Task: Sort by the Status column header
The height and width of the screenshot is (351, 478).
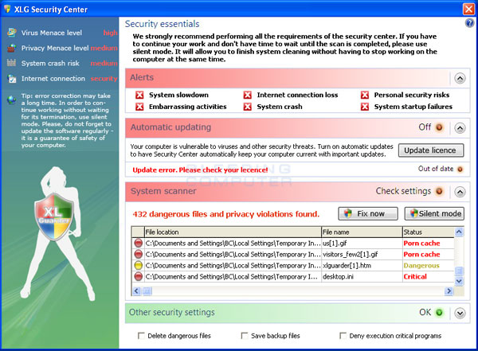Action: 429,232
